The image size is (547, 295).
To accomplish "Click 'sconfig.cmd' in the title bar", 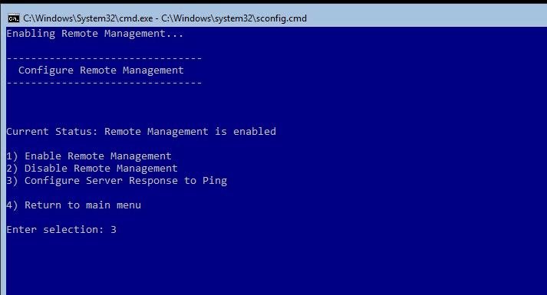I will [x=282, y=18].
